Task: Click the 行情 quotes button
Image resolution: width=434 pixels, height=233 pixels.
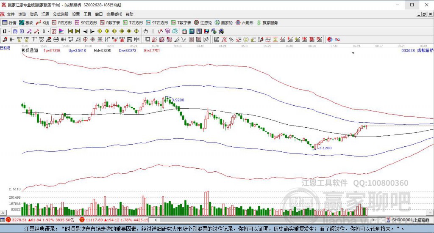Action: (x=9, y=22)
